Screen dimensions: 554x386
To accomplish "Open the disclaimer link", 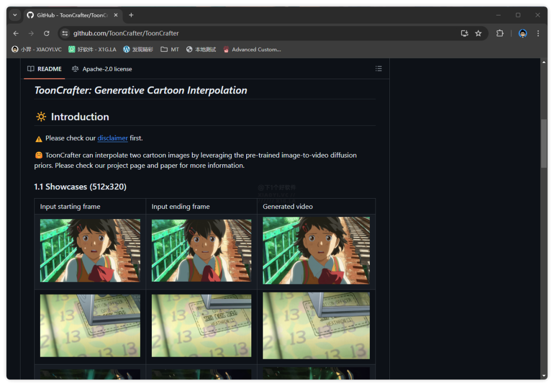I will tap(112, 138).
